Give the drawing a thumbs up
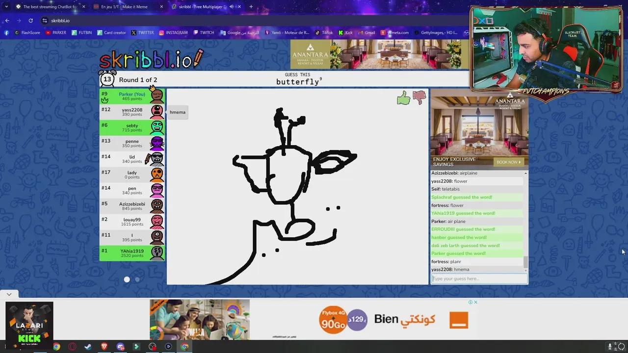The image size is (628, 353). (x=403, y=98)
